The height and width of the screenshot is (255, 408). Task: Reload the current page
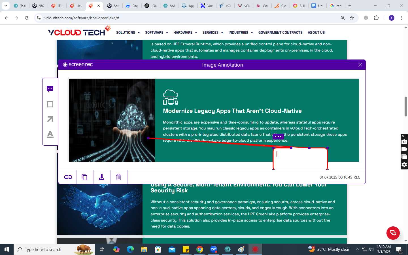(x=27, y=18)
